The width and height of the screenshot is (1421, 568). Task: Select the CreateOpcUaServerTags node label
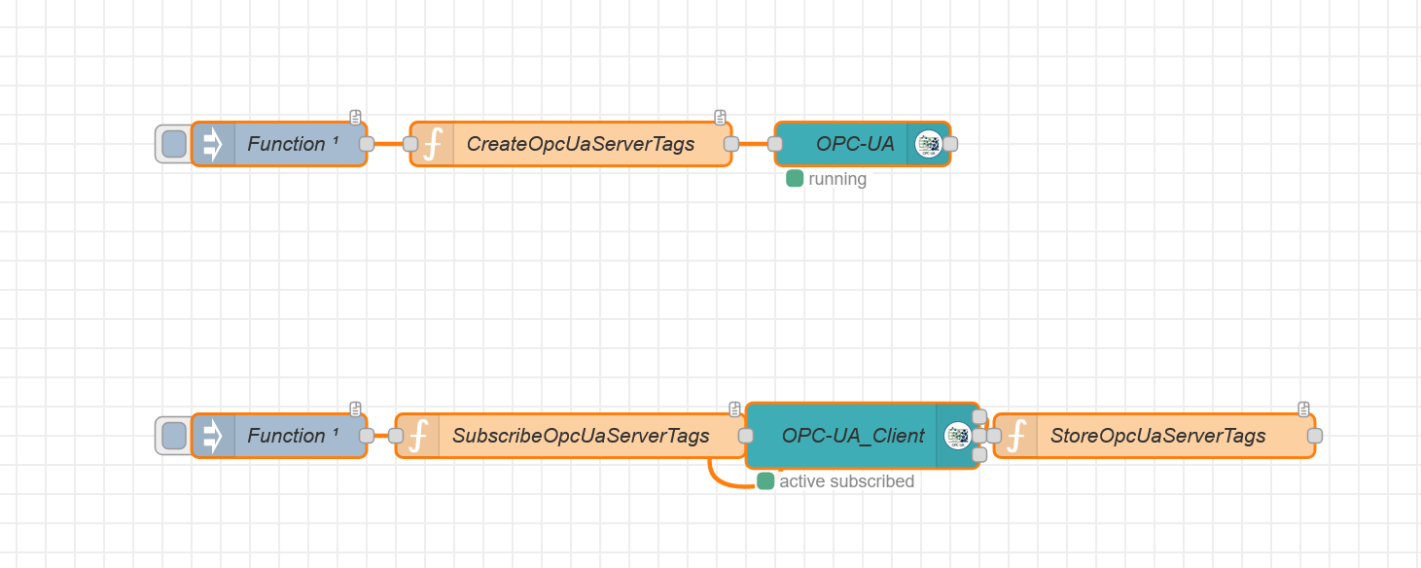click(581, 144)
